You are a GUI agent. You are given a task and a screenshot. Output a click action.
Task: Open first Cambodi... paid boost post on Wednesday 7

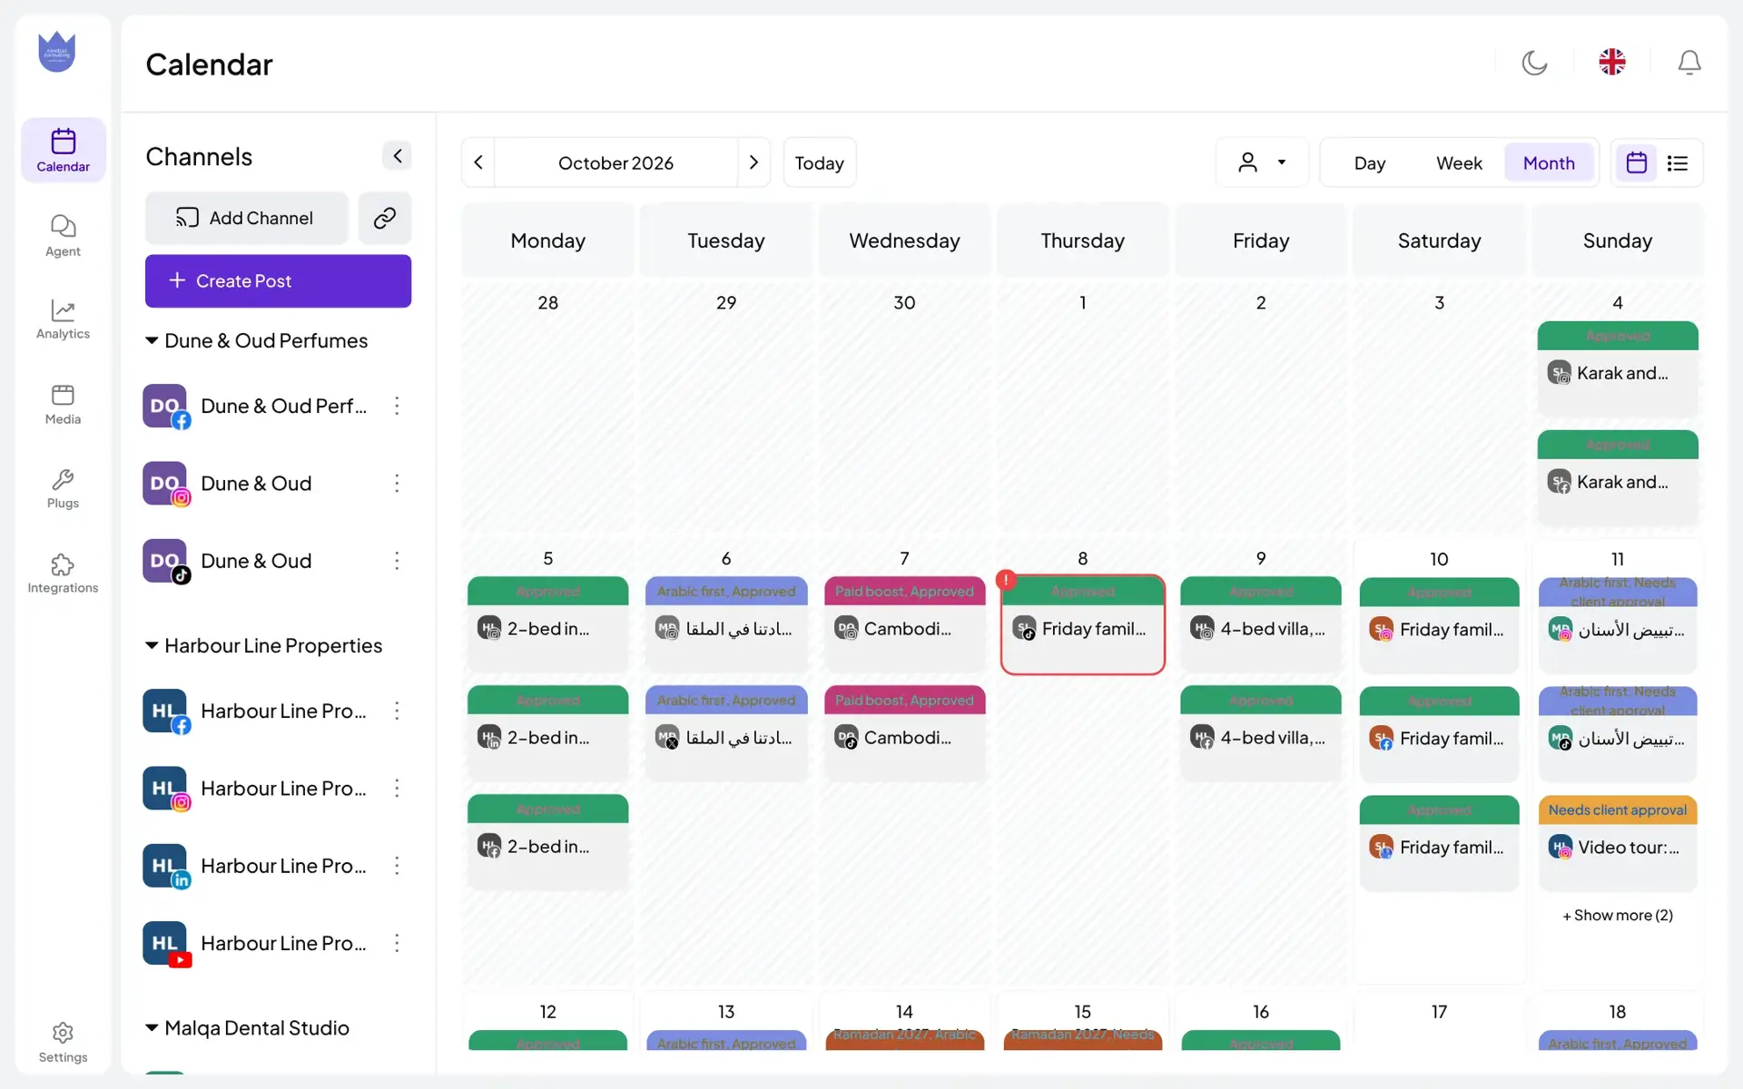pyautogui.click(x=904, y=623)
